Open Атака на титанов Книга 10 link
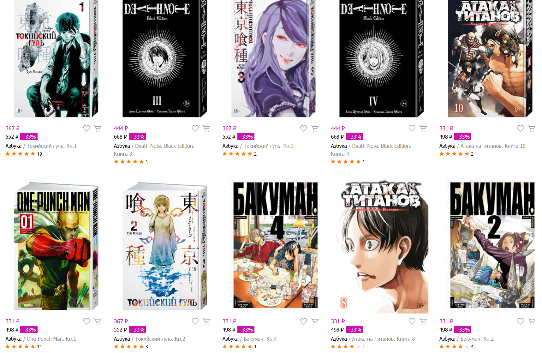 point(493,146)
